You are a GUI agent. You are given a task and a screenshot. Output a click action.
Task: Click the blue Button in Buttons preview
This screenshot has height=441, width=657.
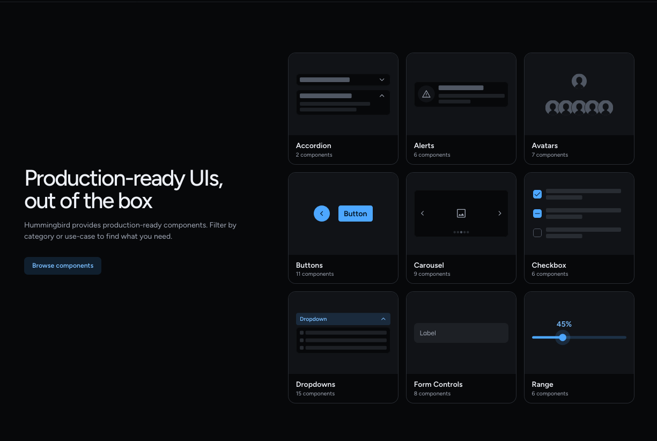(x=355, y=214)
